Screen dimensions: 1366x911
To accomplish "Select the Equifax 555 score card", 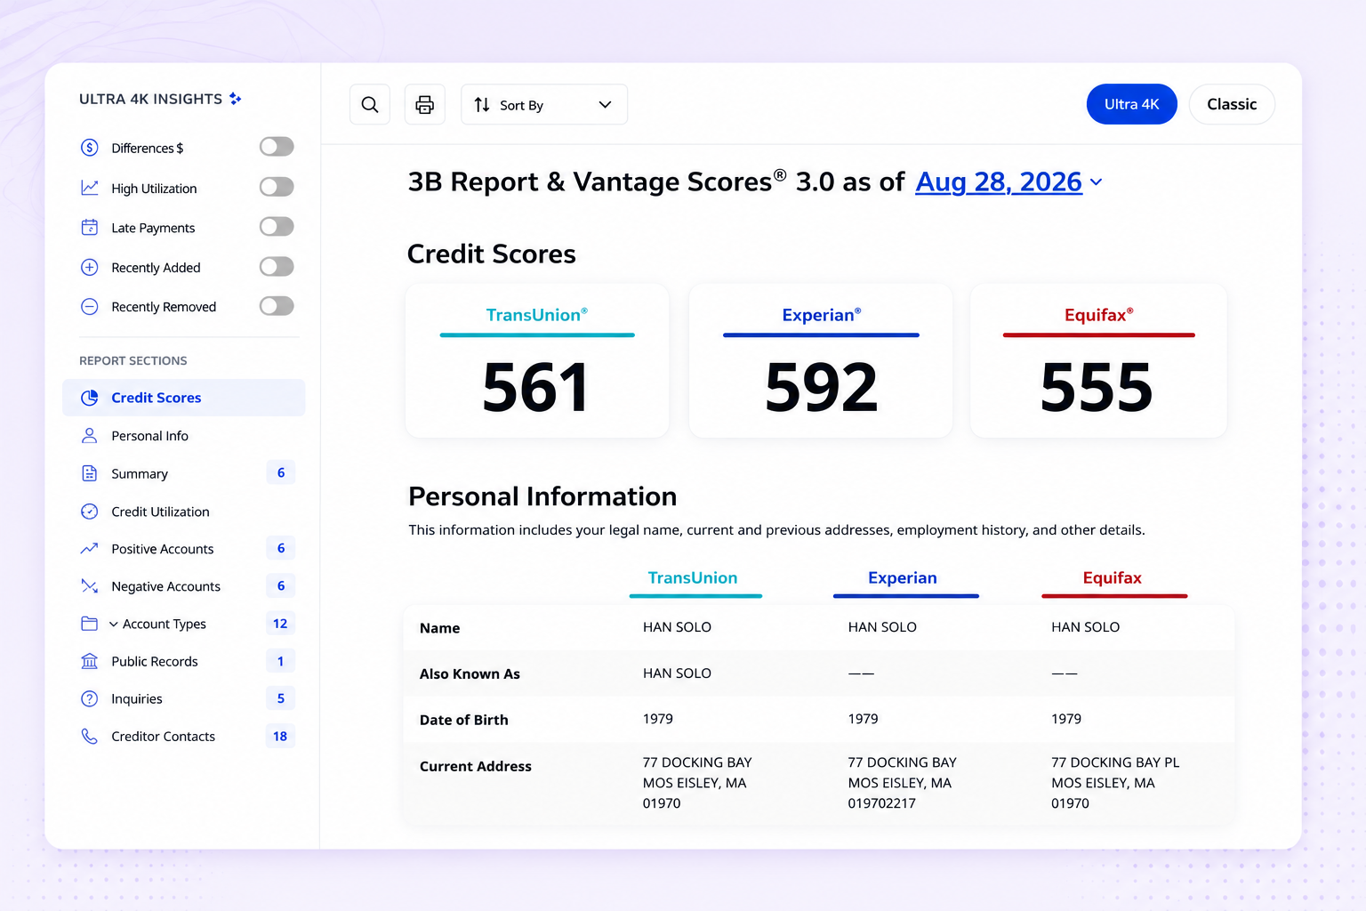I will coord(1098,360).
